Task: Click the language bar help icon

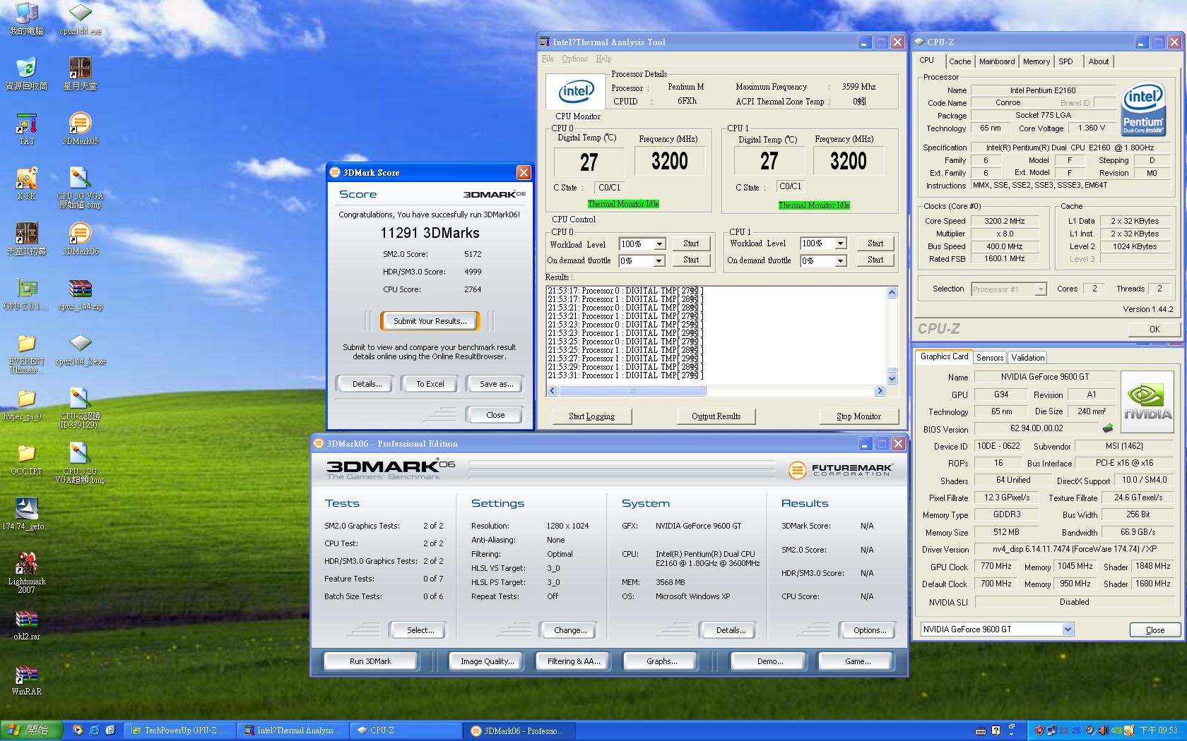Action: (x=996, y=730)
